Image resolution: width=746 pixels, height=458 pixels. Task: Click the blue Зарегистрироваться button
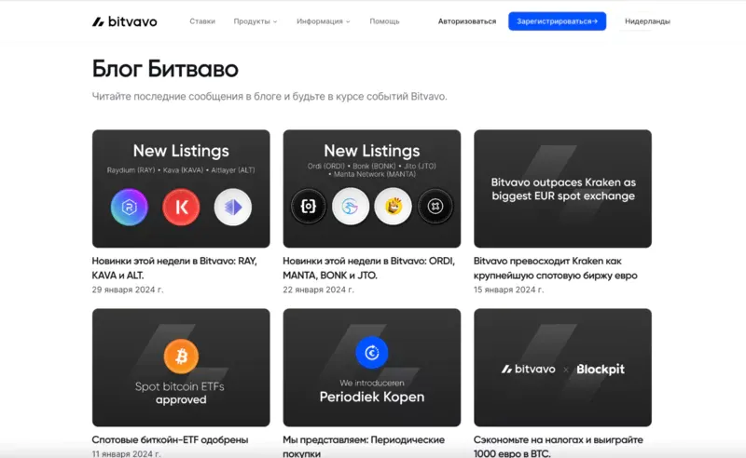tap(557, 21)
